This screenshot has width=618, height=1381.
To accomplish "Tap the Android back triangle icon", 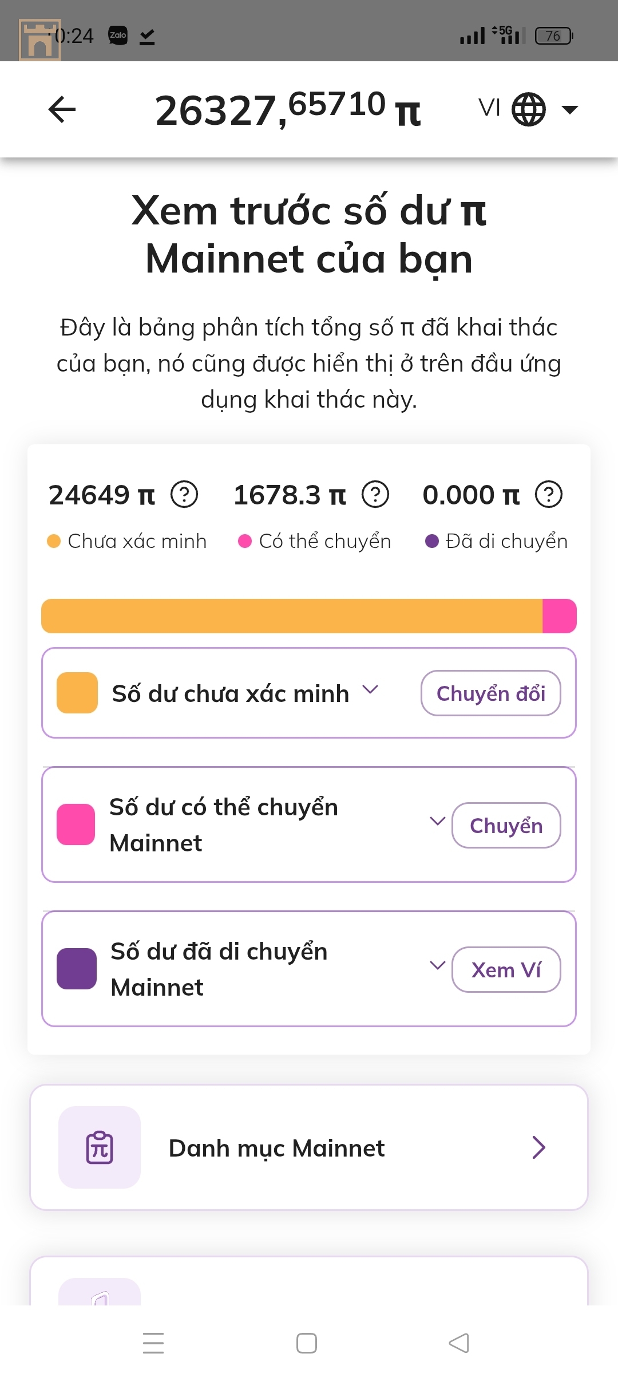I will [x=459, y=1343].
